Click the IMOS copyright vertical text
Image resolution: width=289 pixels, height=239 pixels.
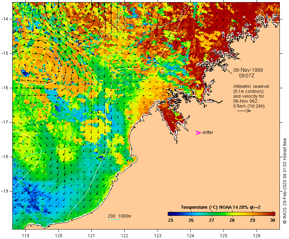point(284,181)
